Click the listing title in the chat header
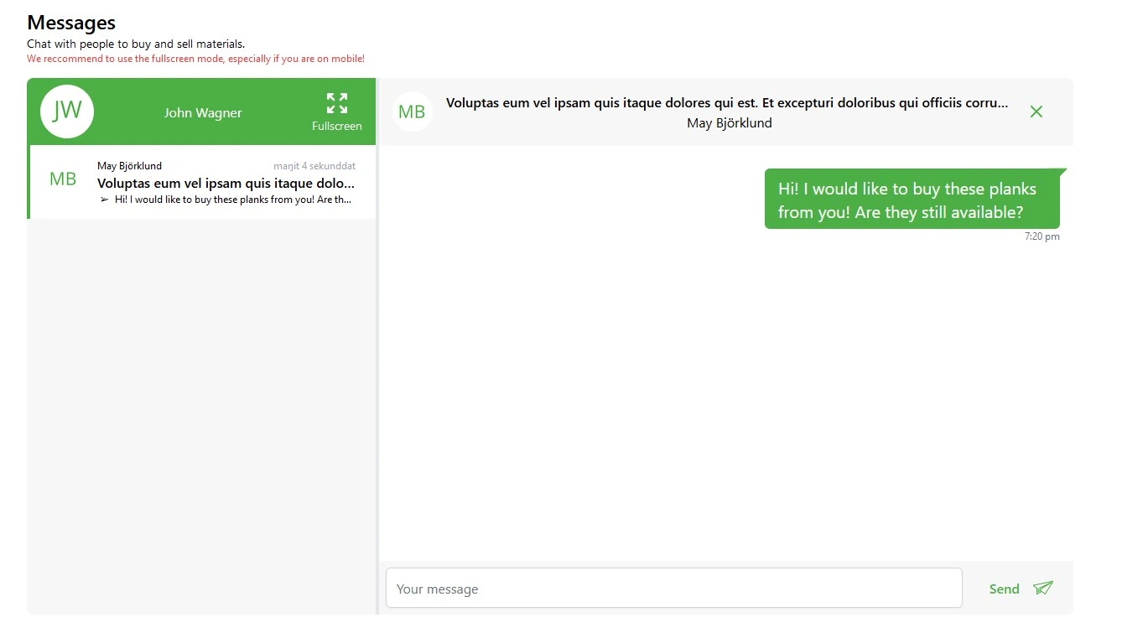 point(726,103)
